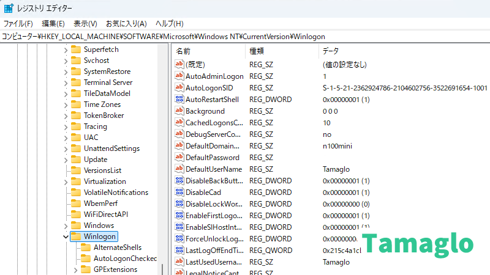Click the VersionsList folder icon
Viewport: 490px width, 275px height.
tap(76, 170)
